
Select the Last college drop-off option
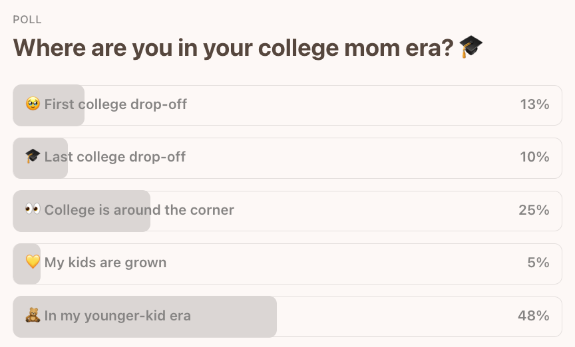point(287,158)
